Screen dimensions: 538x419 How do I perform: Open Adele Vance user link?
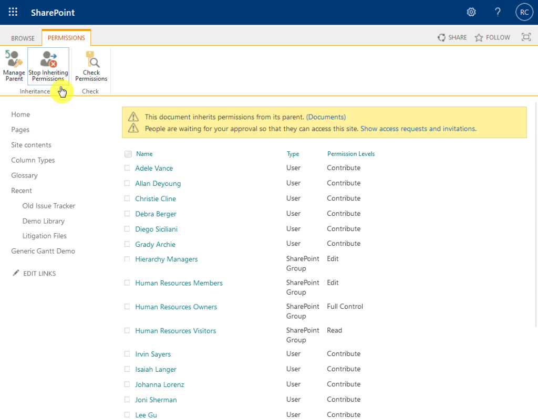click(x=154, y=168)
